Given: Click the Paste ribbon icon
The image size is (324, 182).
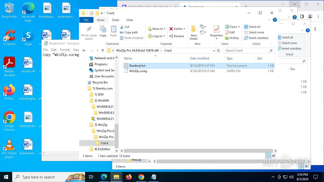Looking at the screenshot, I should click(113, 31).
